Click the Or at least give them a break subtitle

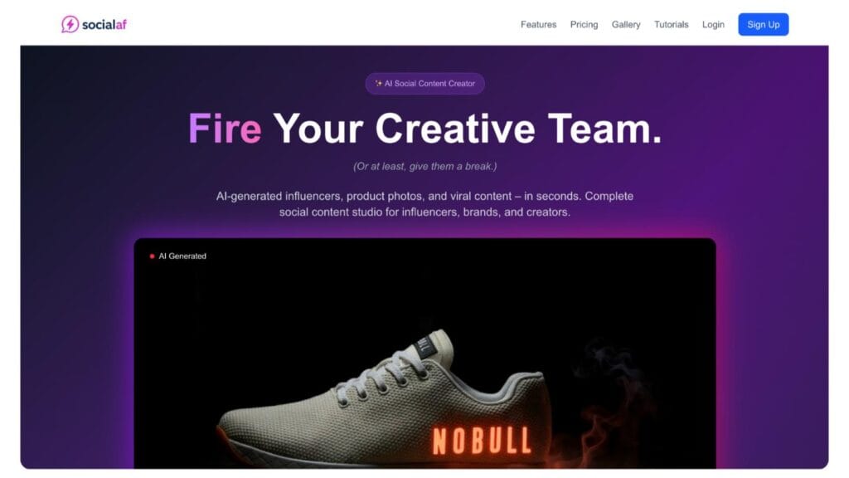pos(424,166)
